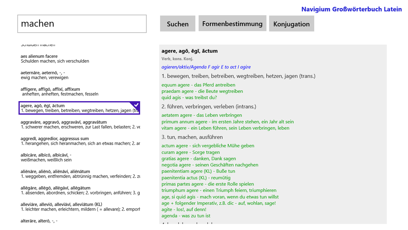Select the 'aggredī, aggredior, aggressus sum' entry

point(79,141)
